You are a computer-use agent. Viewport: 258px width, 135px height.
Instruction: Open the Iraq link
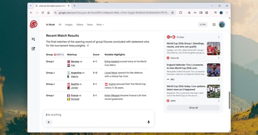[73, 65]
